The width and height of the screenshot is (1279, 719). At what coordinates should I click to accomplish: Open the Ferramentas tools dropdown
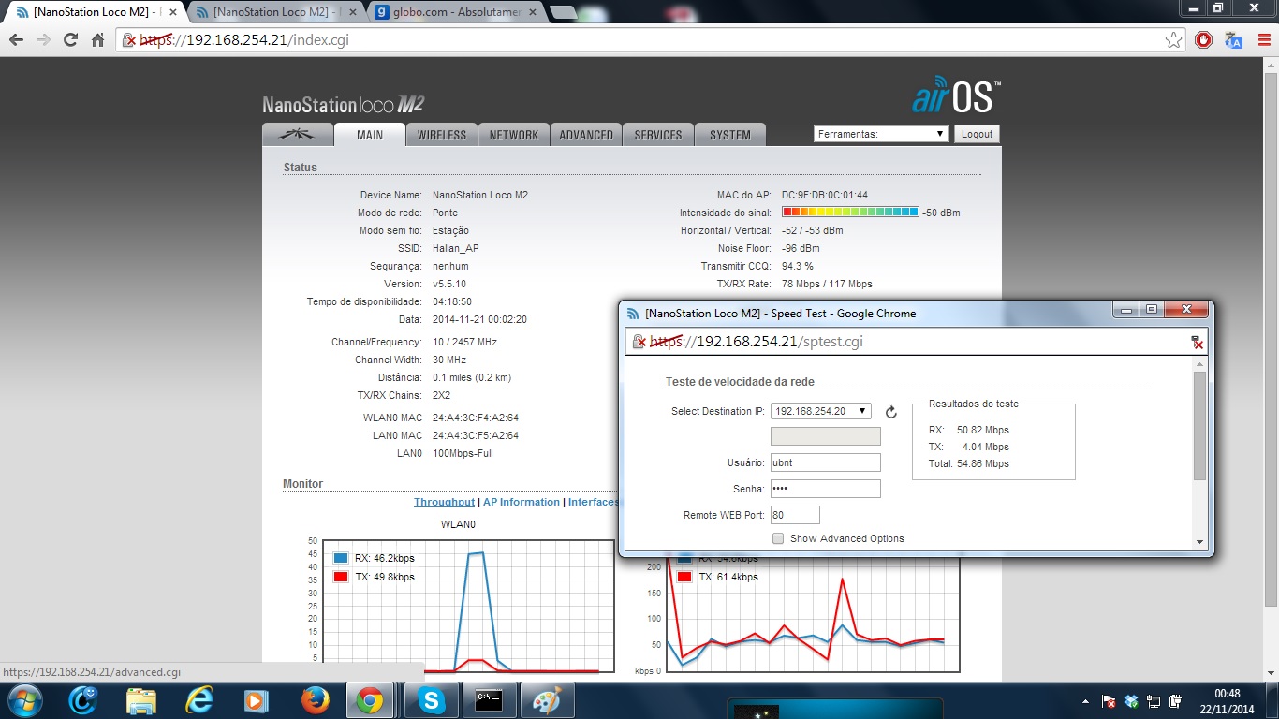[x=882, y=134]
